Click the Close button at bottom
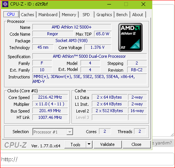This screenshot has height=168, width=175. coord(137,144)
